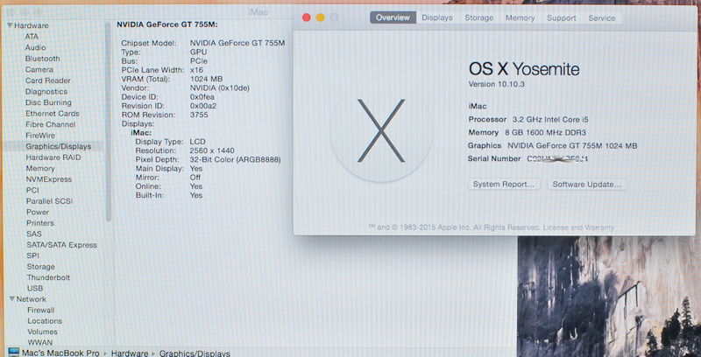Select Graphics/Displays in sidebar
Viewport: 701px width, 357px height.
58,146
